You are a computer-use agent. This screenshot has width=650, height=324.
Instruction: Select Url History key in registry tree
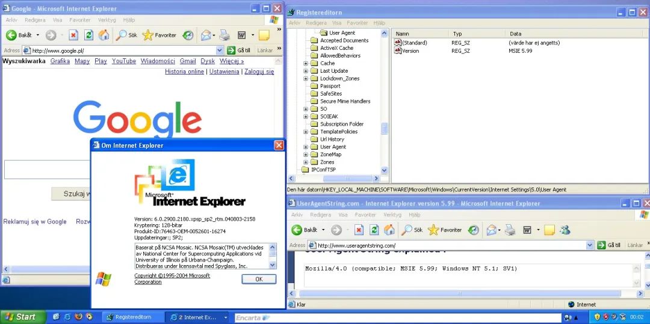(332, 139)
